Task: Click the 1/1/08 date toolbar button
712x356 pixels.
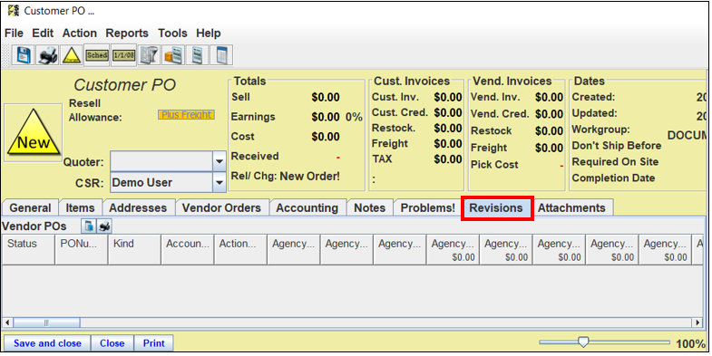Action: point(123,55)
